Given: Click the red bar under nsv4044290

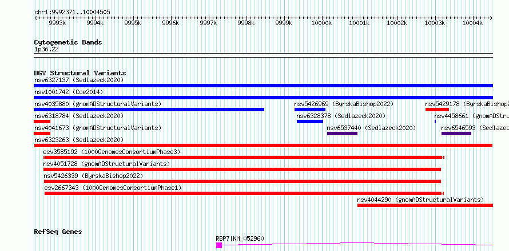Looking at the screenshot, I should tap(426, 205).
